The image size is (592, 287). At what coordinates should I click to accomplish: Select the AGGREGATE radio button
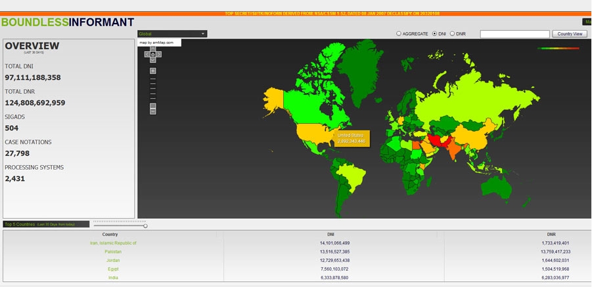tap(398, 33)
